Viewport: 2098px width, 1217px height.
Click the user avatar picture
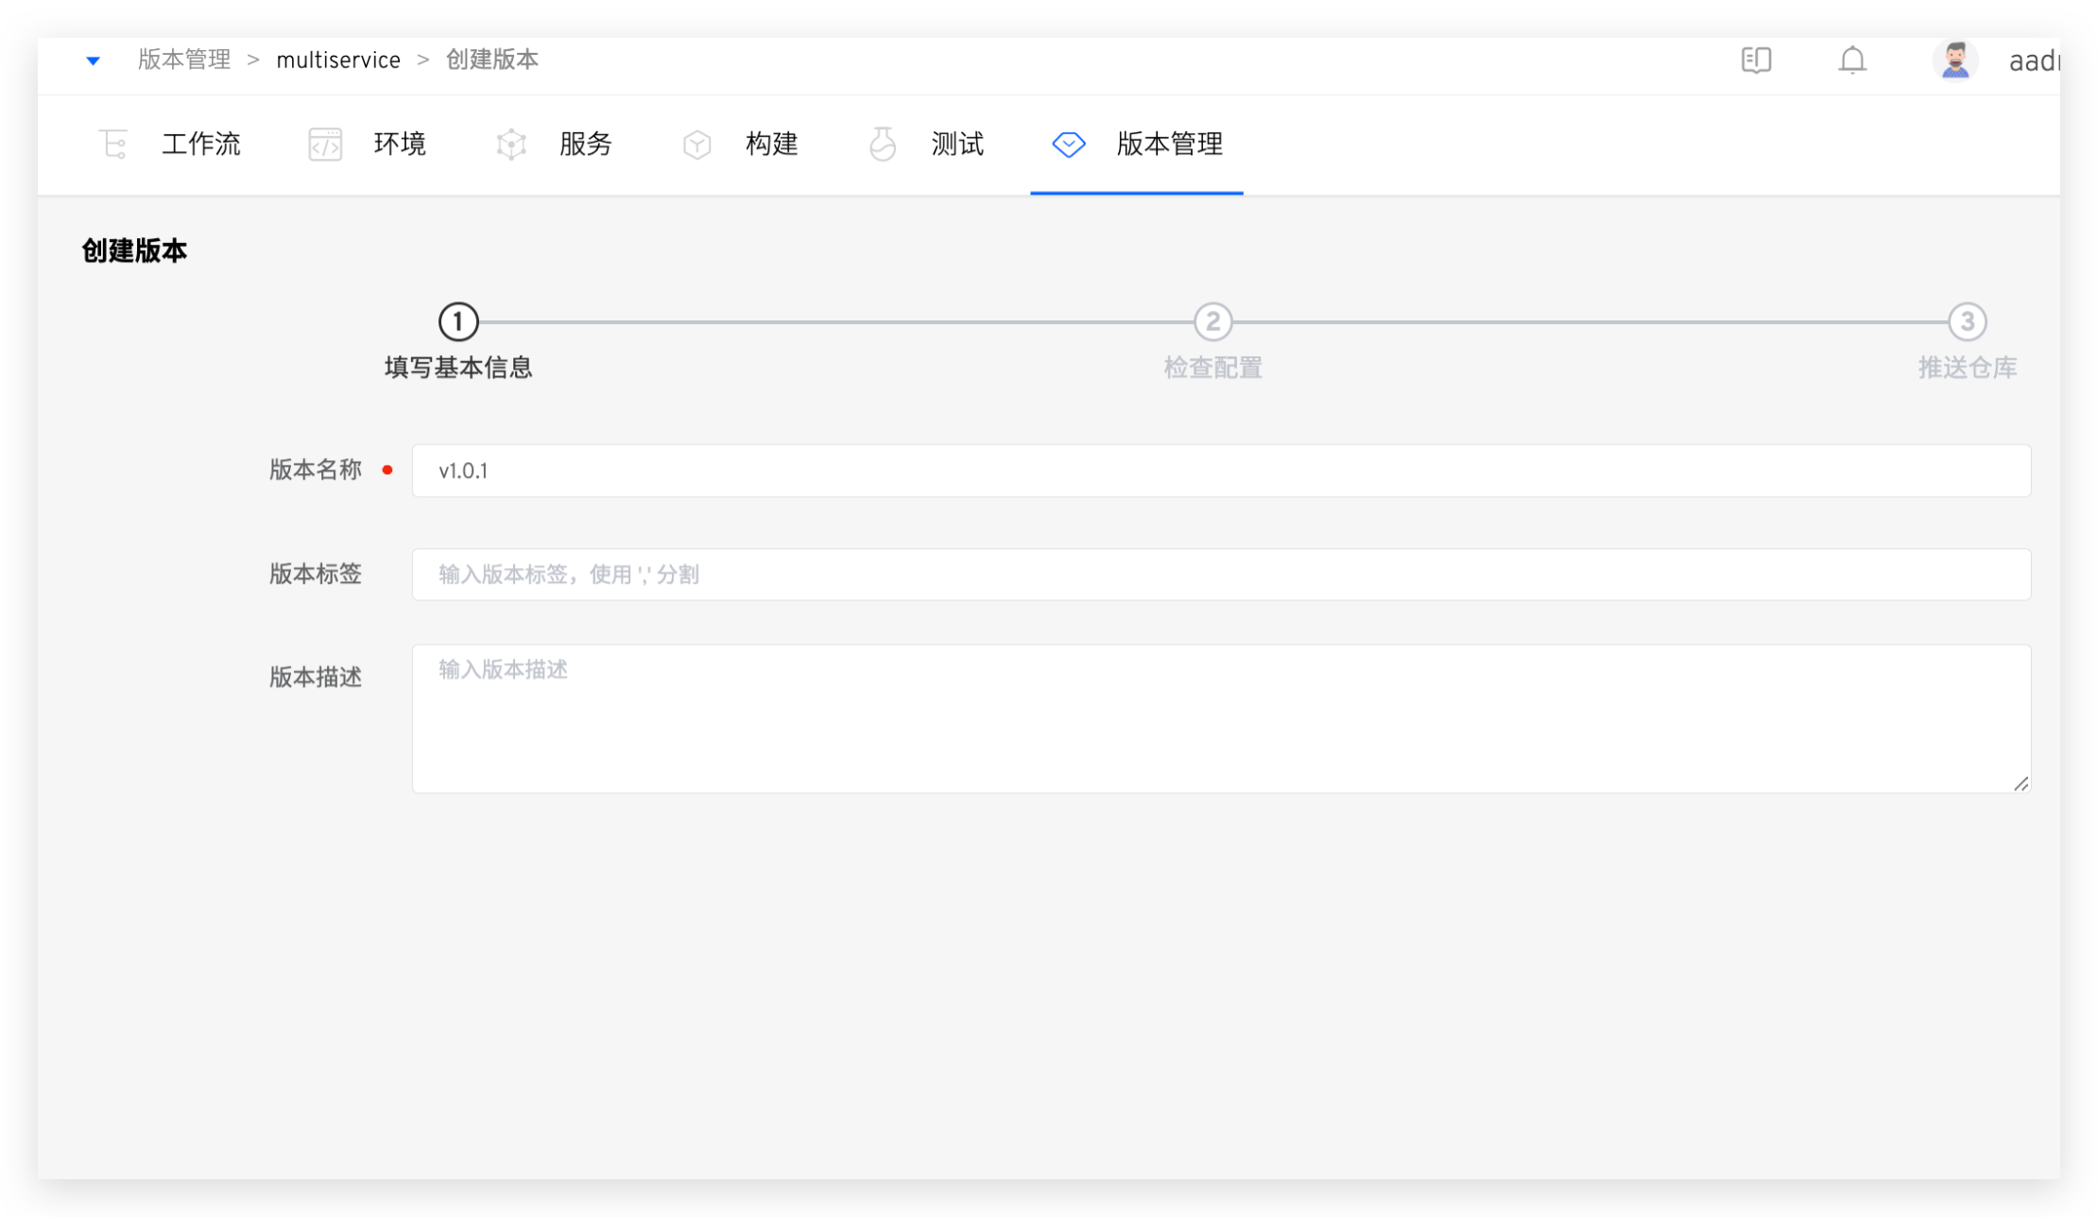point(1954,60)
